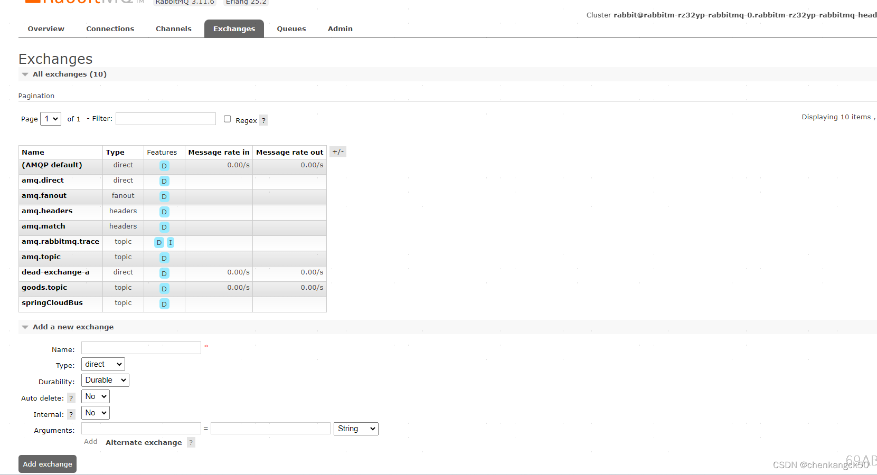The width and height of the screenshot is (877, 475).
Task: Open the springCloudBus exchange
Action: click(52, 303)
